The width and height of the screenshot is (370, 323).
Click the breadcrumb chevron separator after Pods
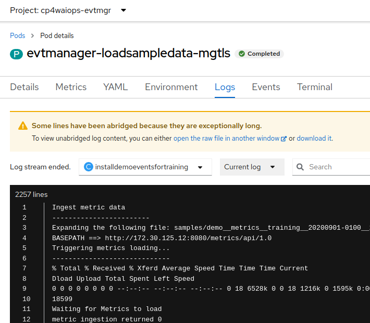click(x=32, y=35)
